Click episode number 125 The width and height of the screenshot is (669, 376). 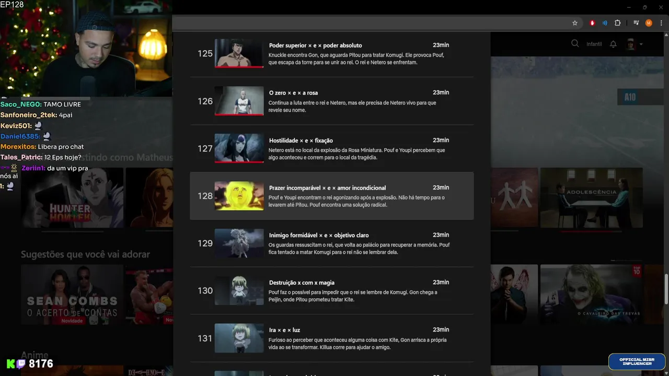(205, 53)
